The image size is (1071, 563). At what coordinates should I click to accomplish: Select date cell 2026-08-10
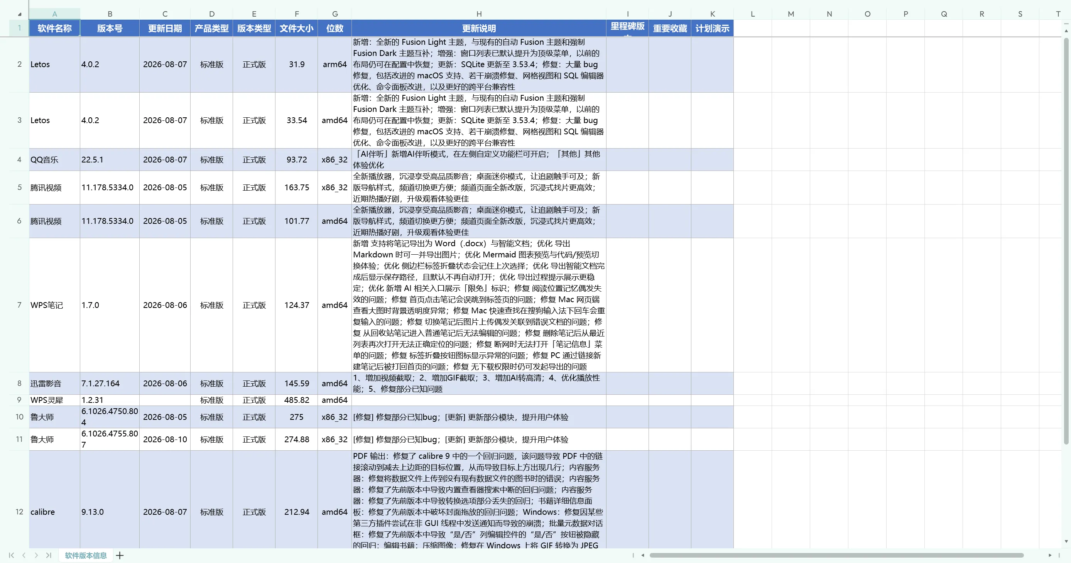click(165, 439)
